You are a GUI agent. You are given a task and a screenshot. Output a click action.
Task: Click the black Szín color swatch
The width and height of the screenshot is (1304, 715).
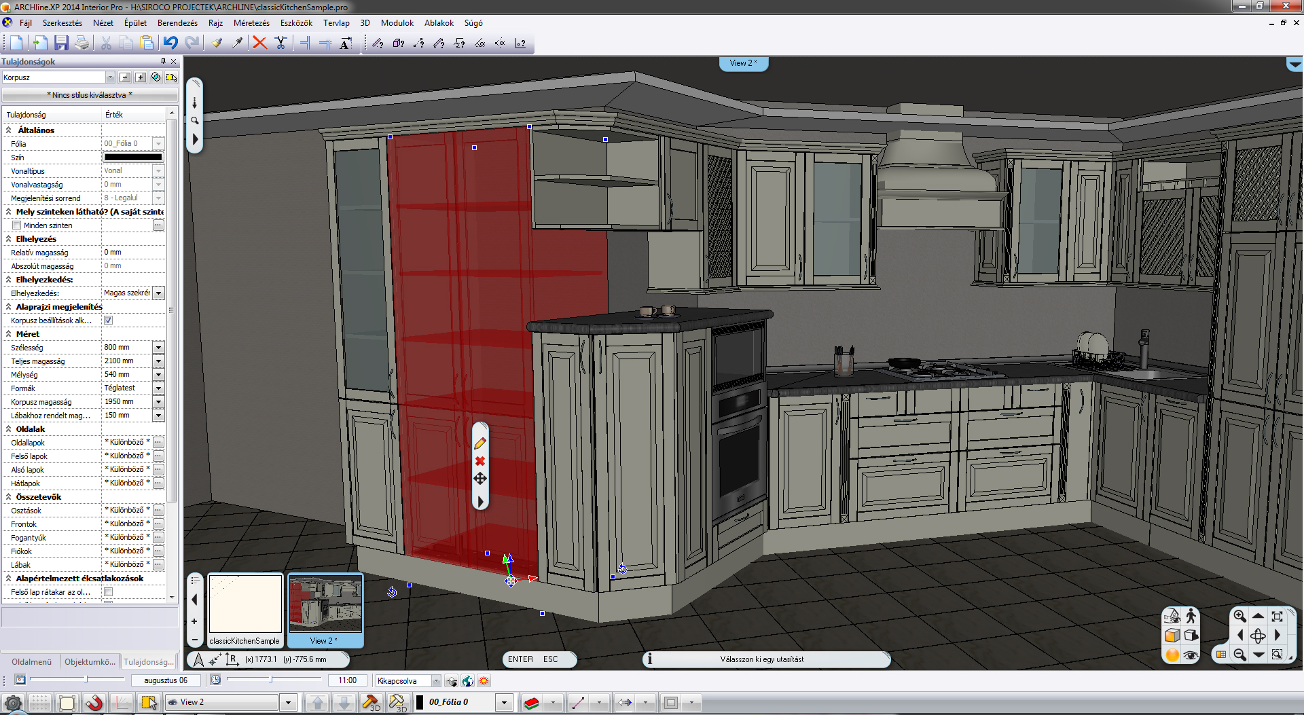133,158
